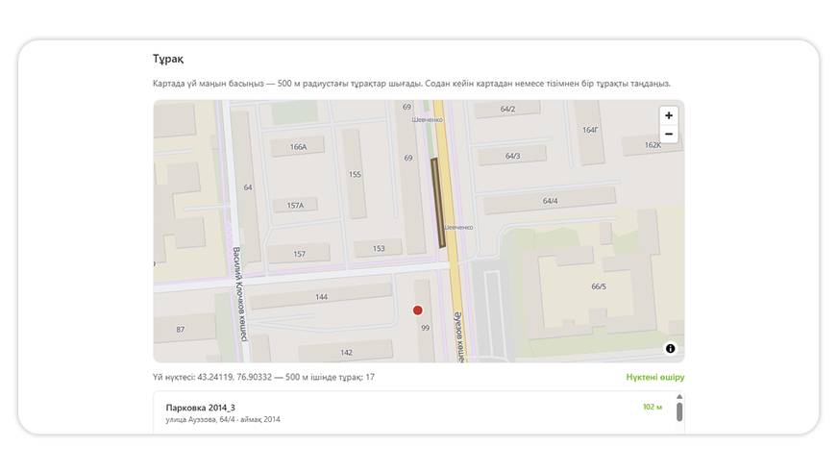Open map attribution info icon
Image resolution: width=838 pixels, height=472 pixels.
coord(670,349)
